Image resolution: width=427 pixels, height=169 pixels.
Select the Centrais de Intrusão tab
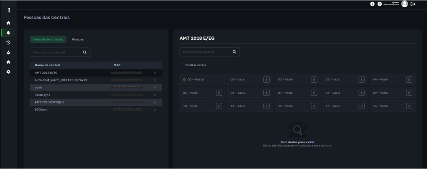[48, 39]
